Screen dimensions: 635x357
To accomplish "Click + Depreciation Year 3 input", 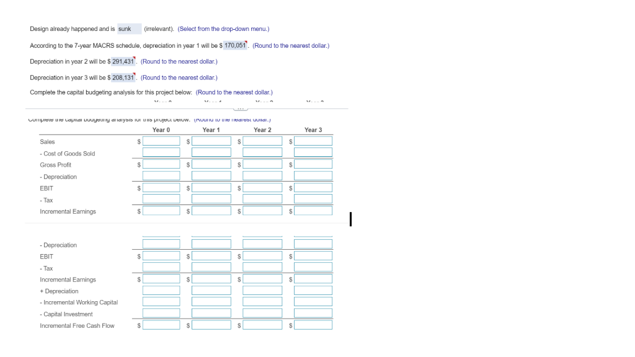I will point(313,290).
